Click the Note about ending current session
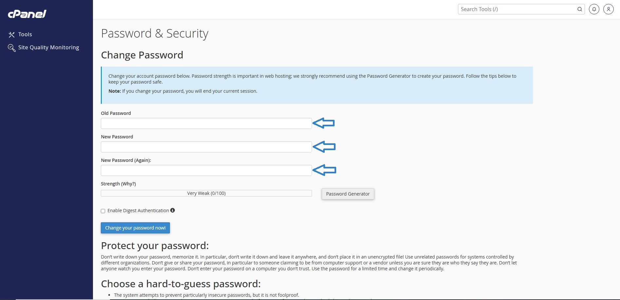The height and width of the screenshot is (300, 620). pyautogui.click(x=183, y=91)
